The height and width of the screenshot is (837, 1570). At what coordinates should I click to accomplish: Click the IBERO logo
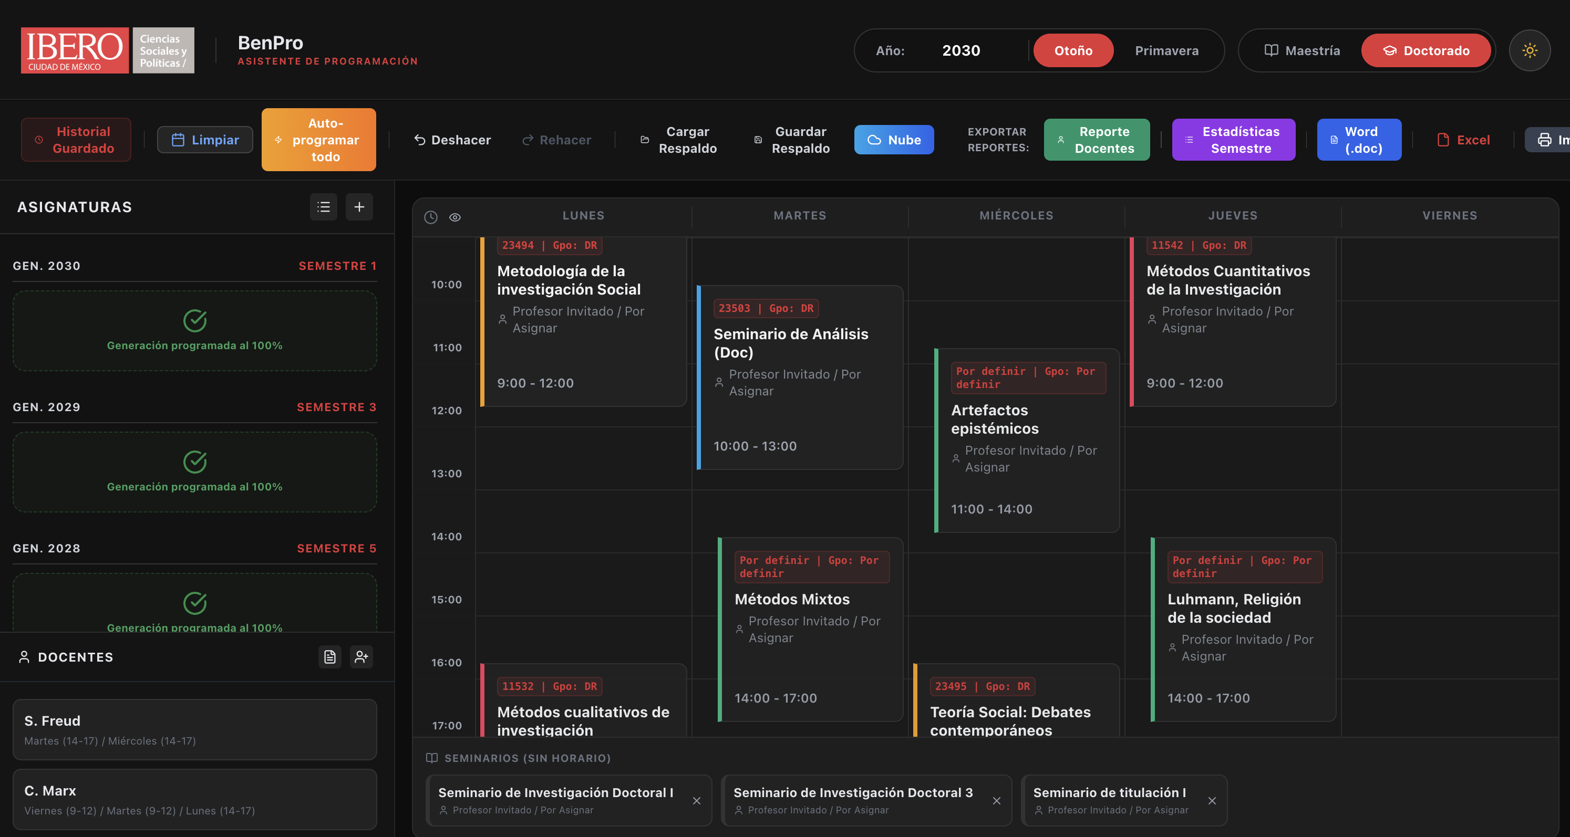point(107,50)
